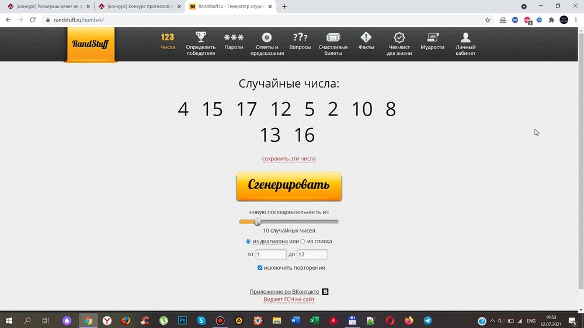Open the Факты exclamation icon
Screen dimensions: 584x328
366,37
